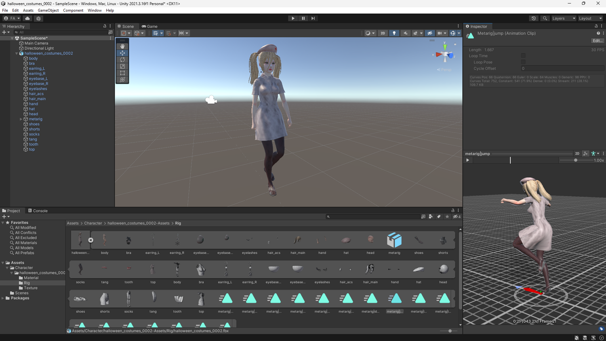The height and width of the screenshot is (341, 606).
Task: Click the Project search field
Action: (373, 217)
